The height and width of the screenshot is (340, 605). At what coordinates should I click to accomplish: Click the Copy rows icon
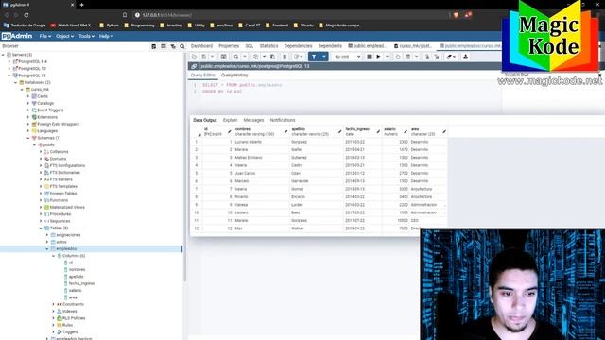(256, 57)
